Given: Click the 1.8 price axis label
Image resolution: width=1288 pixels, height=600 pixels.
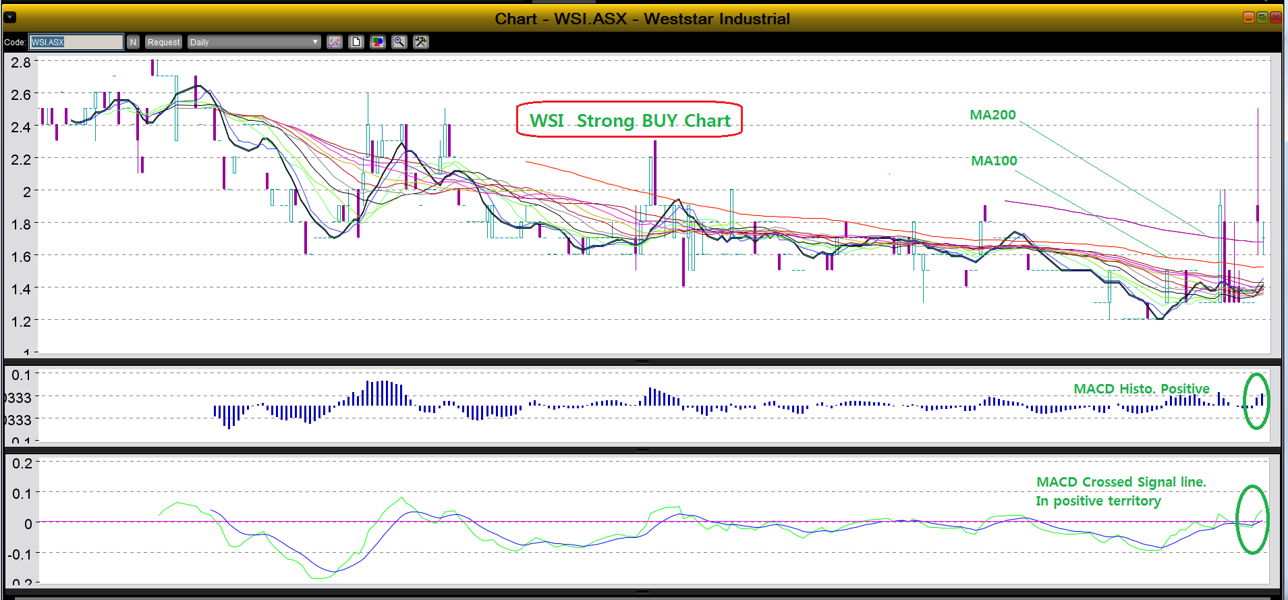Looking at the screenshot, I should coord(21,224).
